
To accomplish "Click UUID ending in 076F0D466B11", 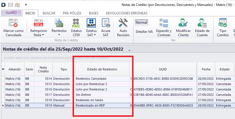I will [163, 89].
